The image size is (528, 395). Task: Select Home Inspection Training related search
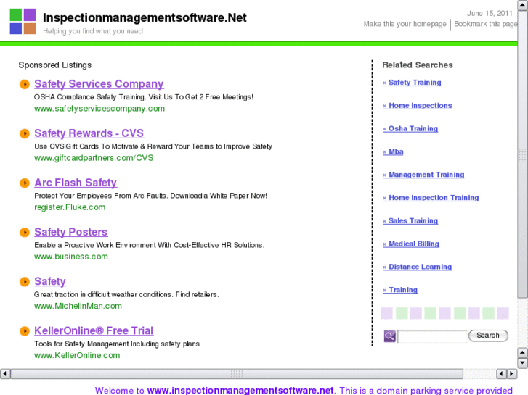point(431,198)
